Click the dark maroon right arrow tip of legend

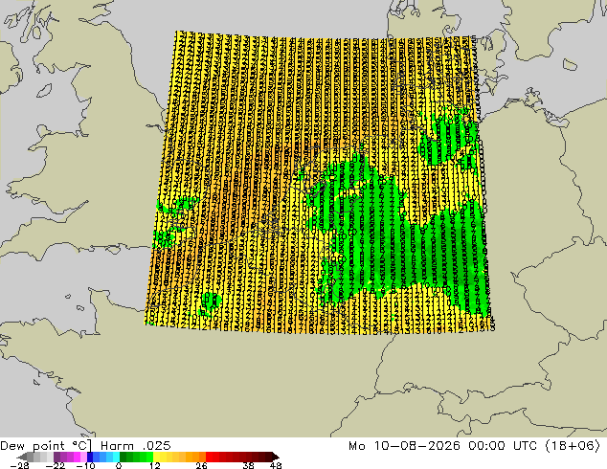pyautogui.click(x=275, y=457)
